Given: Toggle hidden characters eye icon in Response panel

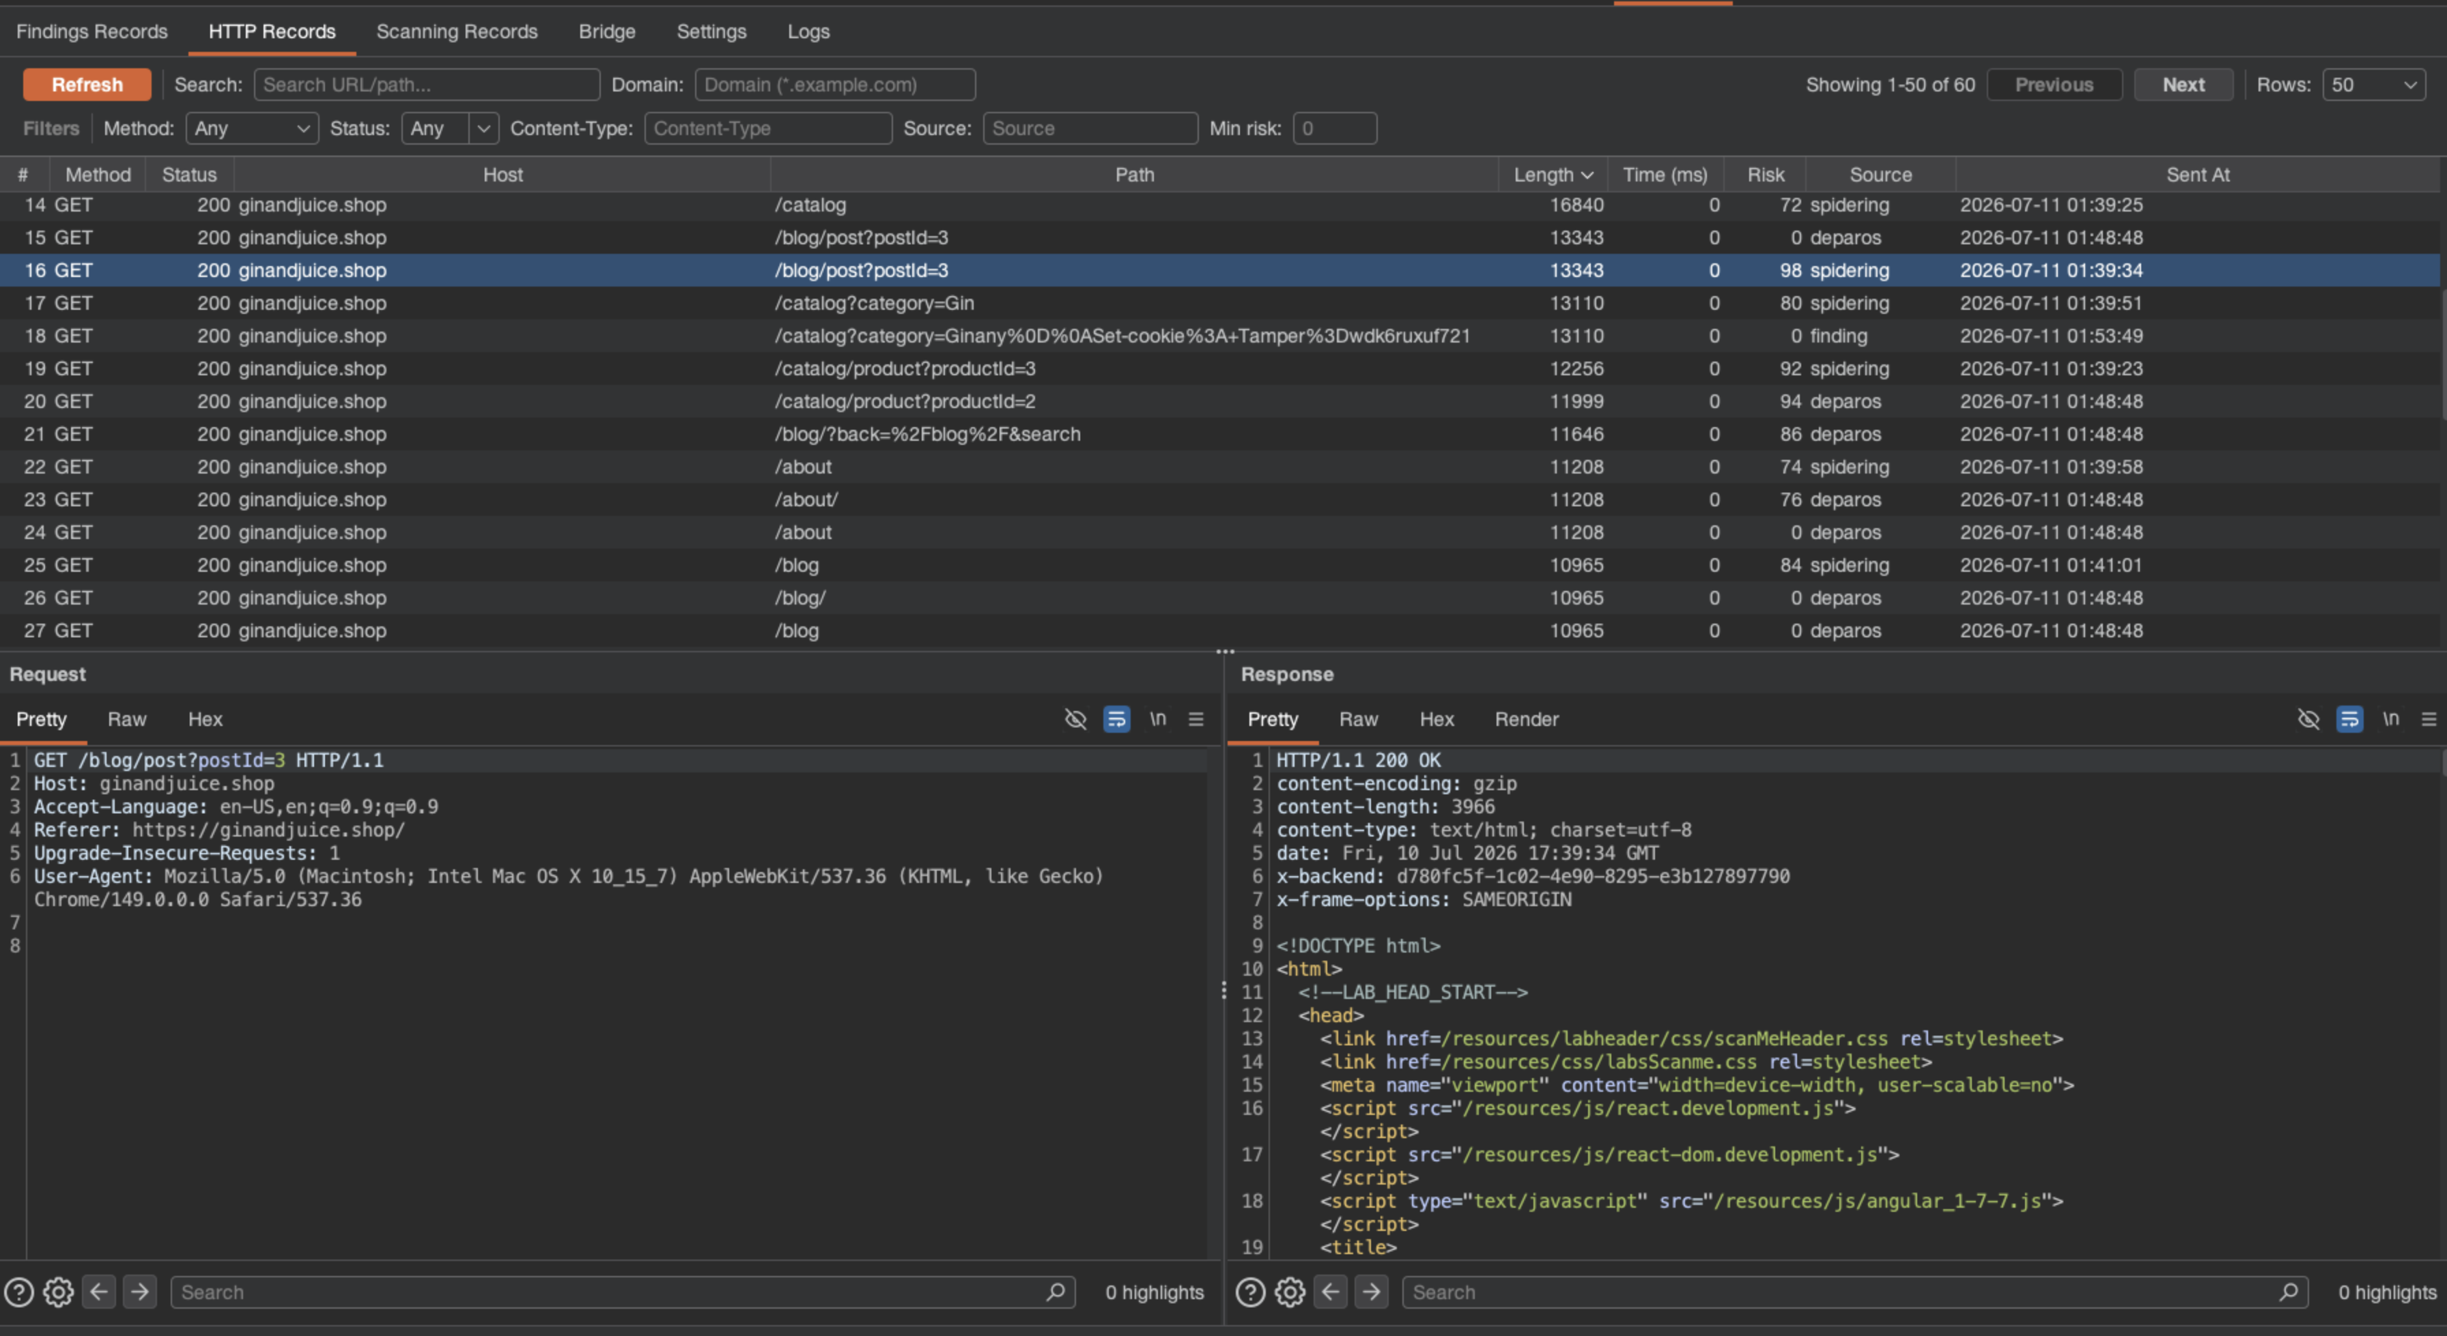Looking at the screenshot, I should (2308, 718).
